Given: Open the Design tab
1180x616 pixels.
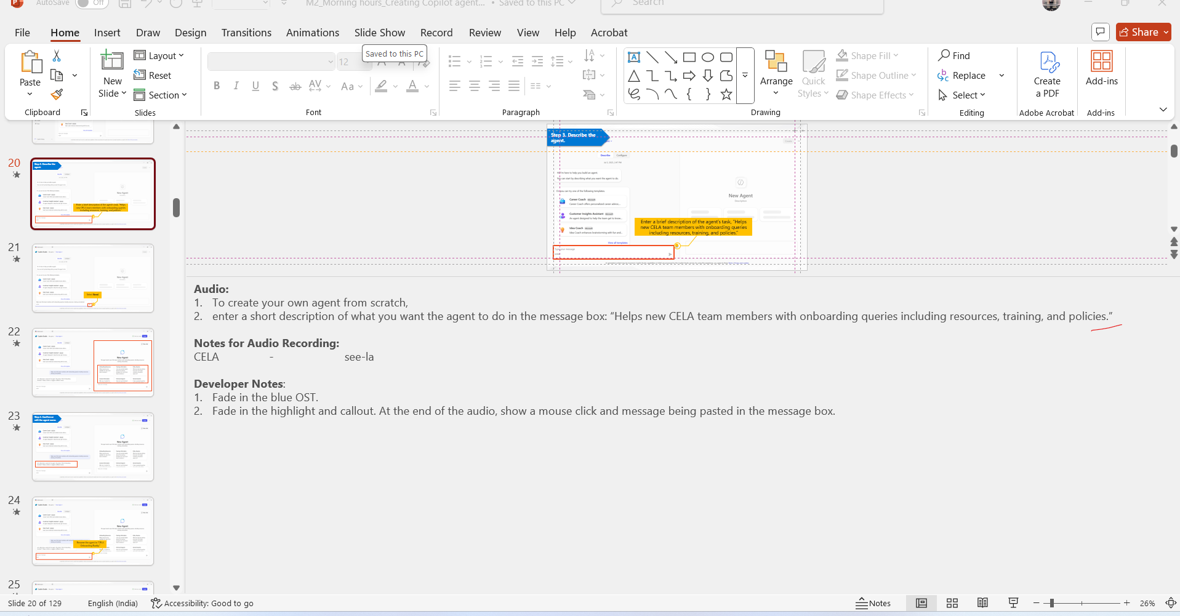Looking at the screenshot, I should coord(190,33).
